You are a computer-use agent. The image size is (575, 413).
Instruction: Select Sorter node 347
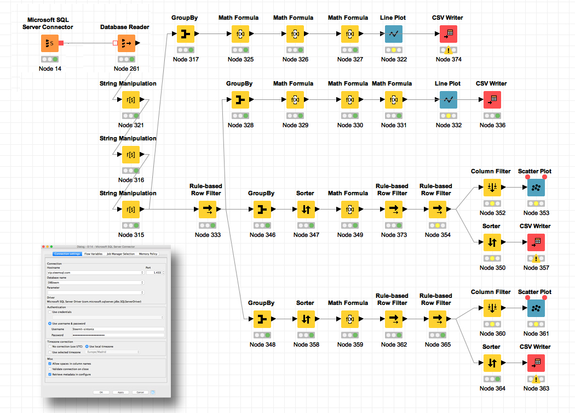(x=306, y=210)
